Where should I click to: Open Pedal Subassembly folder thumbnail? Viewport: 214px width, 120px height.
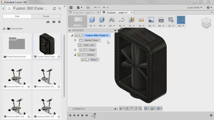pos(17,43)
